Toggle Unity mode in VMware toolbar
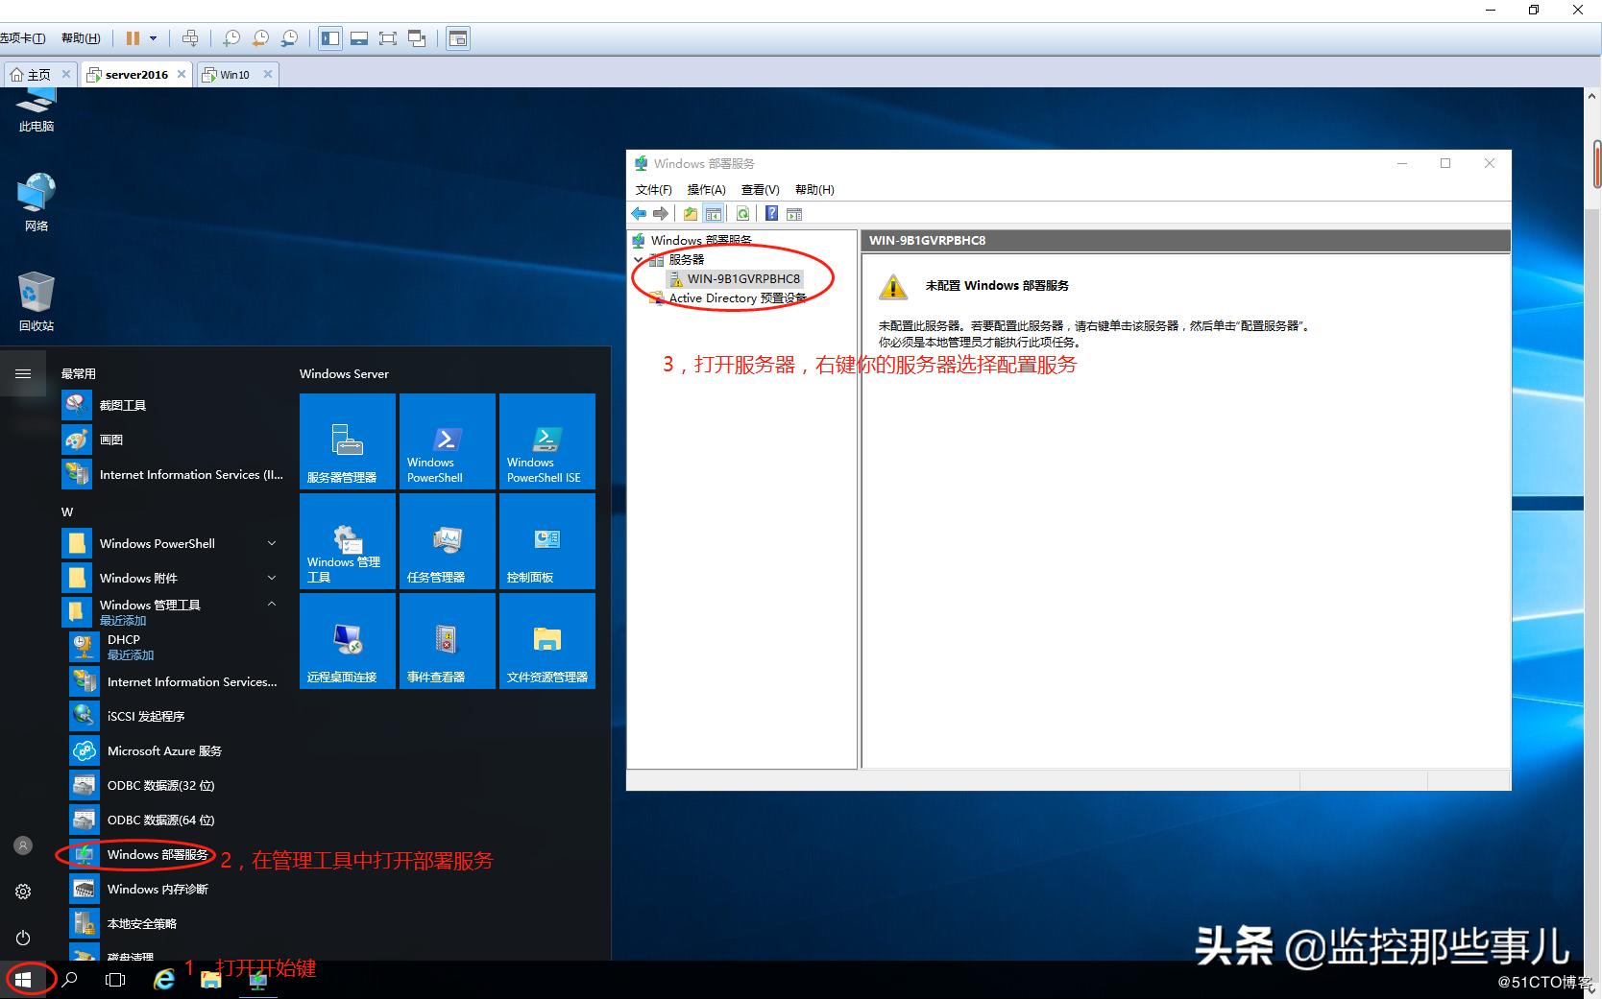 (x=416, y=38)
